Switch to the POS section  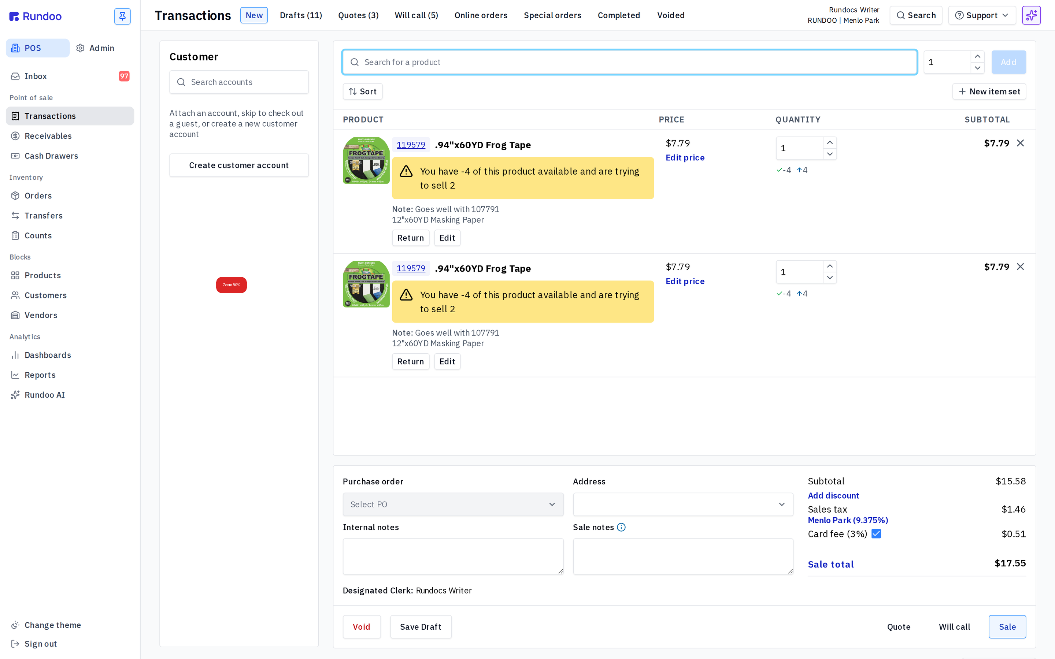(x=37, y=48)
